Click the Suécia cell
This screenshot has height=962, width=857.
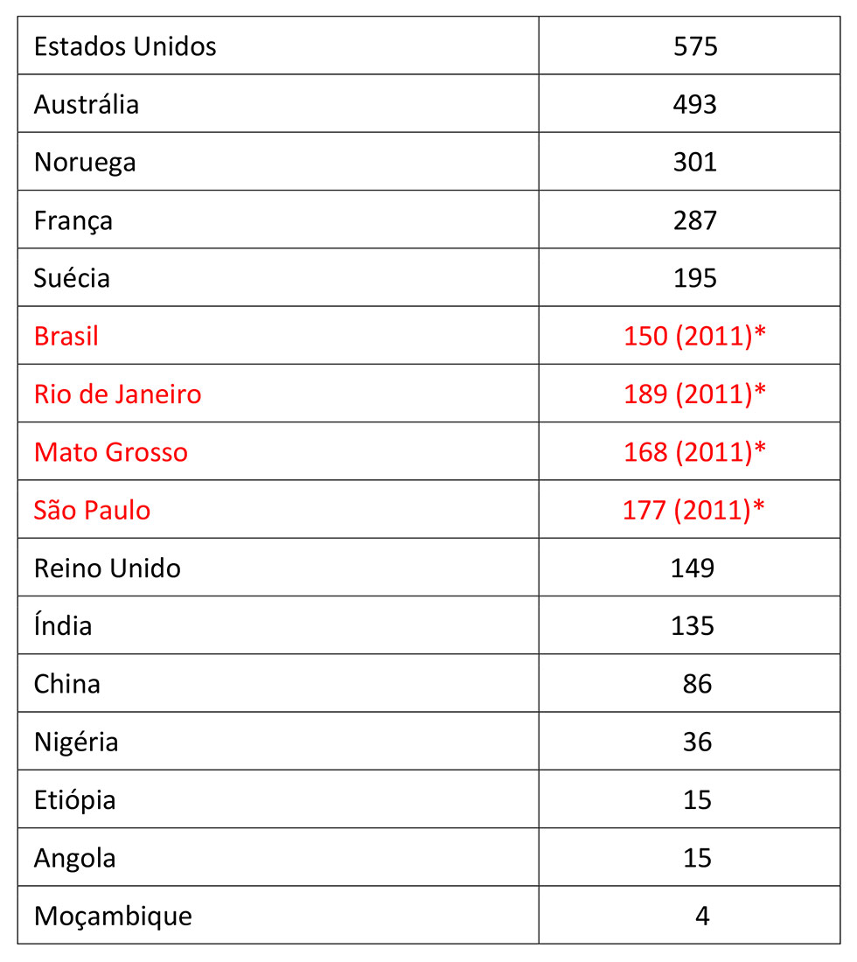point(72,278)
